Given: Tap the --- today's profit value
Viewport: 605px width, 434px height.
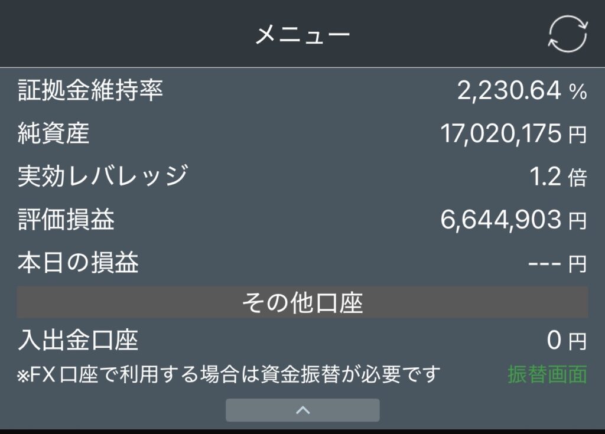Looking at the screenshot, I should [x=544, y=263].
